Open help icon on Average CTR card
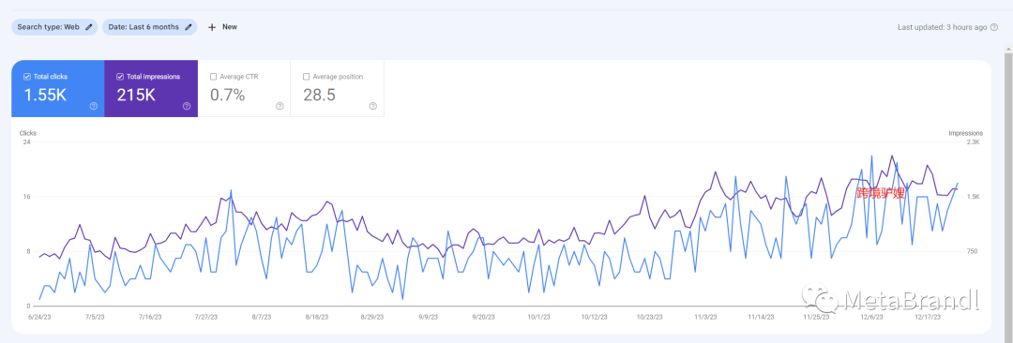1013x343 pixels. (280, 106)
